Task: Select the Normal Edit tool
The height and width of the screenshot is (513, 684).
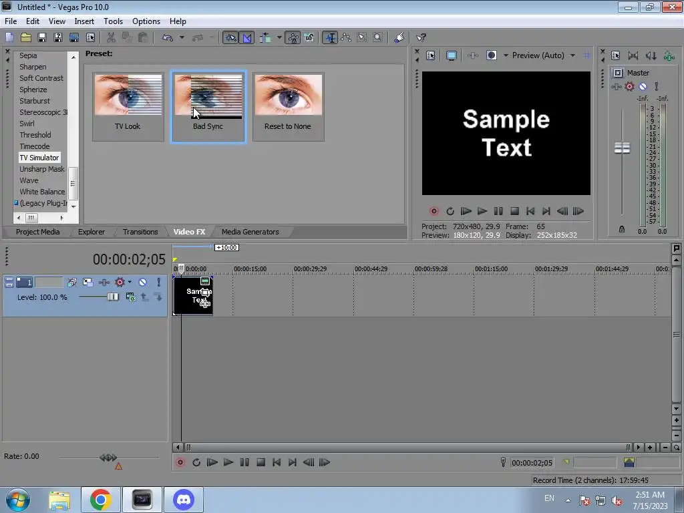Action: (x=330, y=38)
